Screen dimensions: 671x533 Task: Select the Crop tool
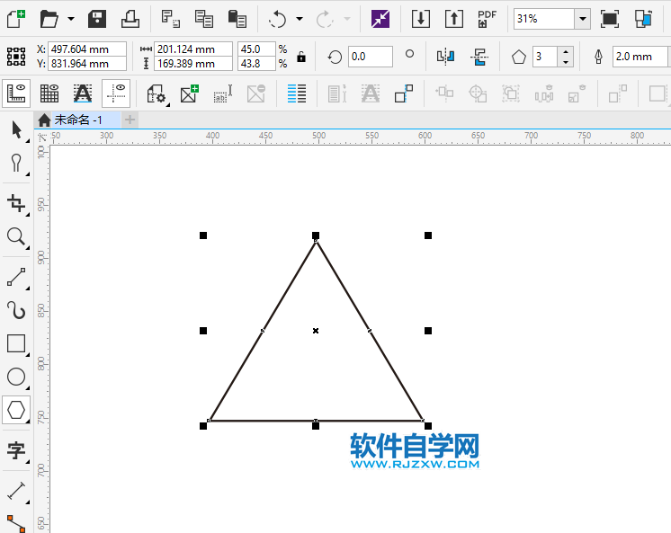[16, 202]
